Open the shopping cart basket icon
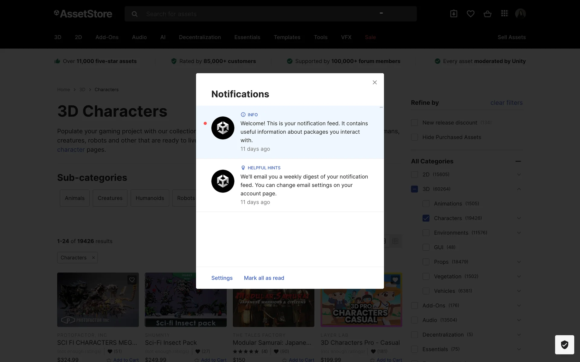This screenshot has width=580, height=362. click(487, 14)
